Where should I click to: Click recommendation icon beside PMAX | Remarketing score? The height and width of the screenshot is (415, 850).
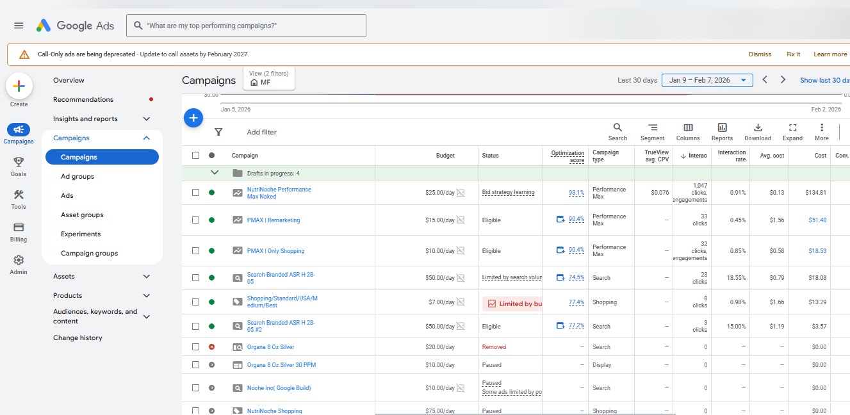coord(560,220)
